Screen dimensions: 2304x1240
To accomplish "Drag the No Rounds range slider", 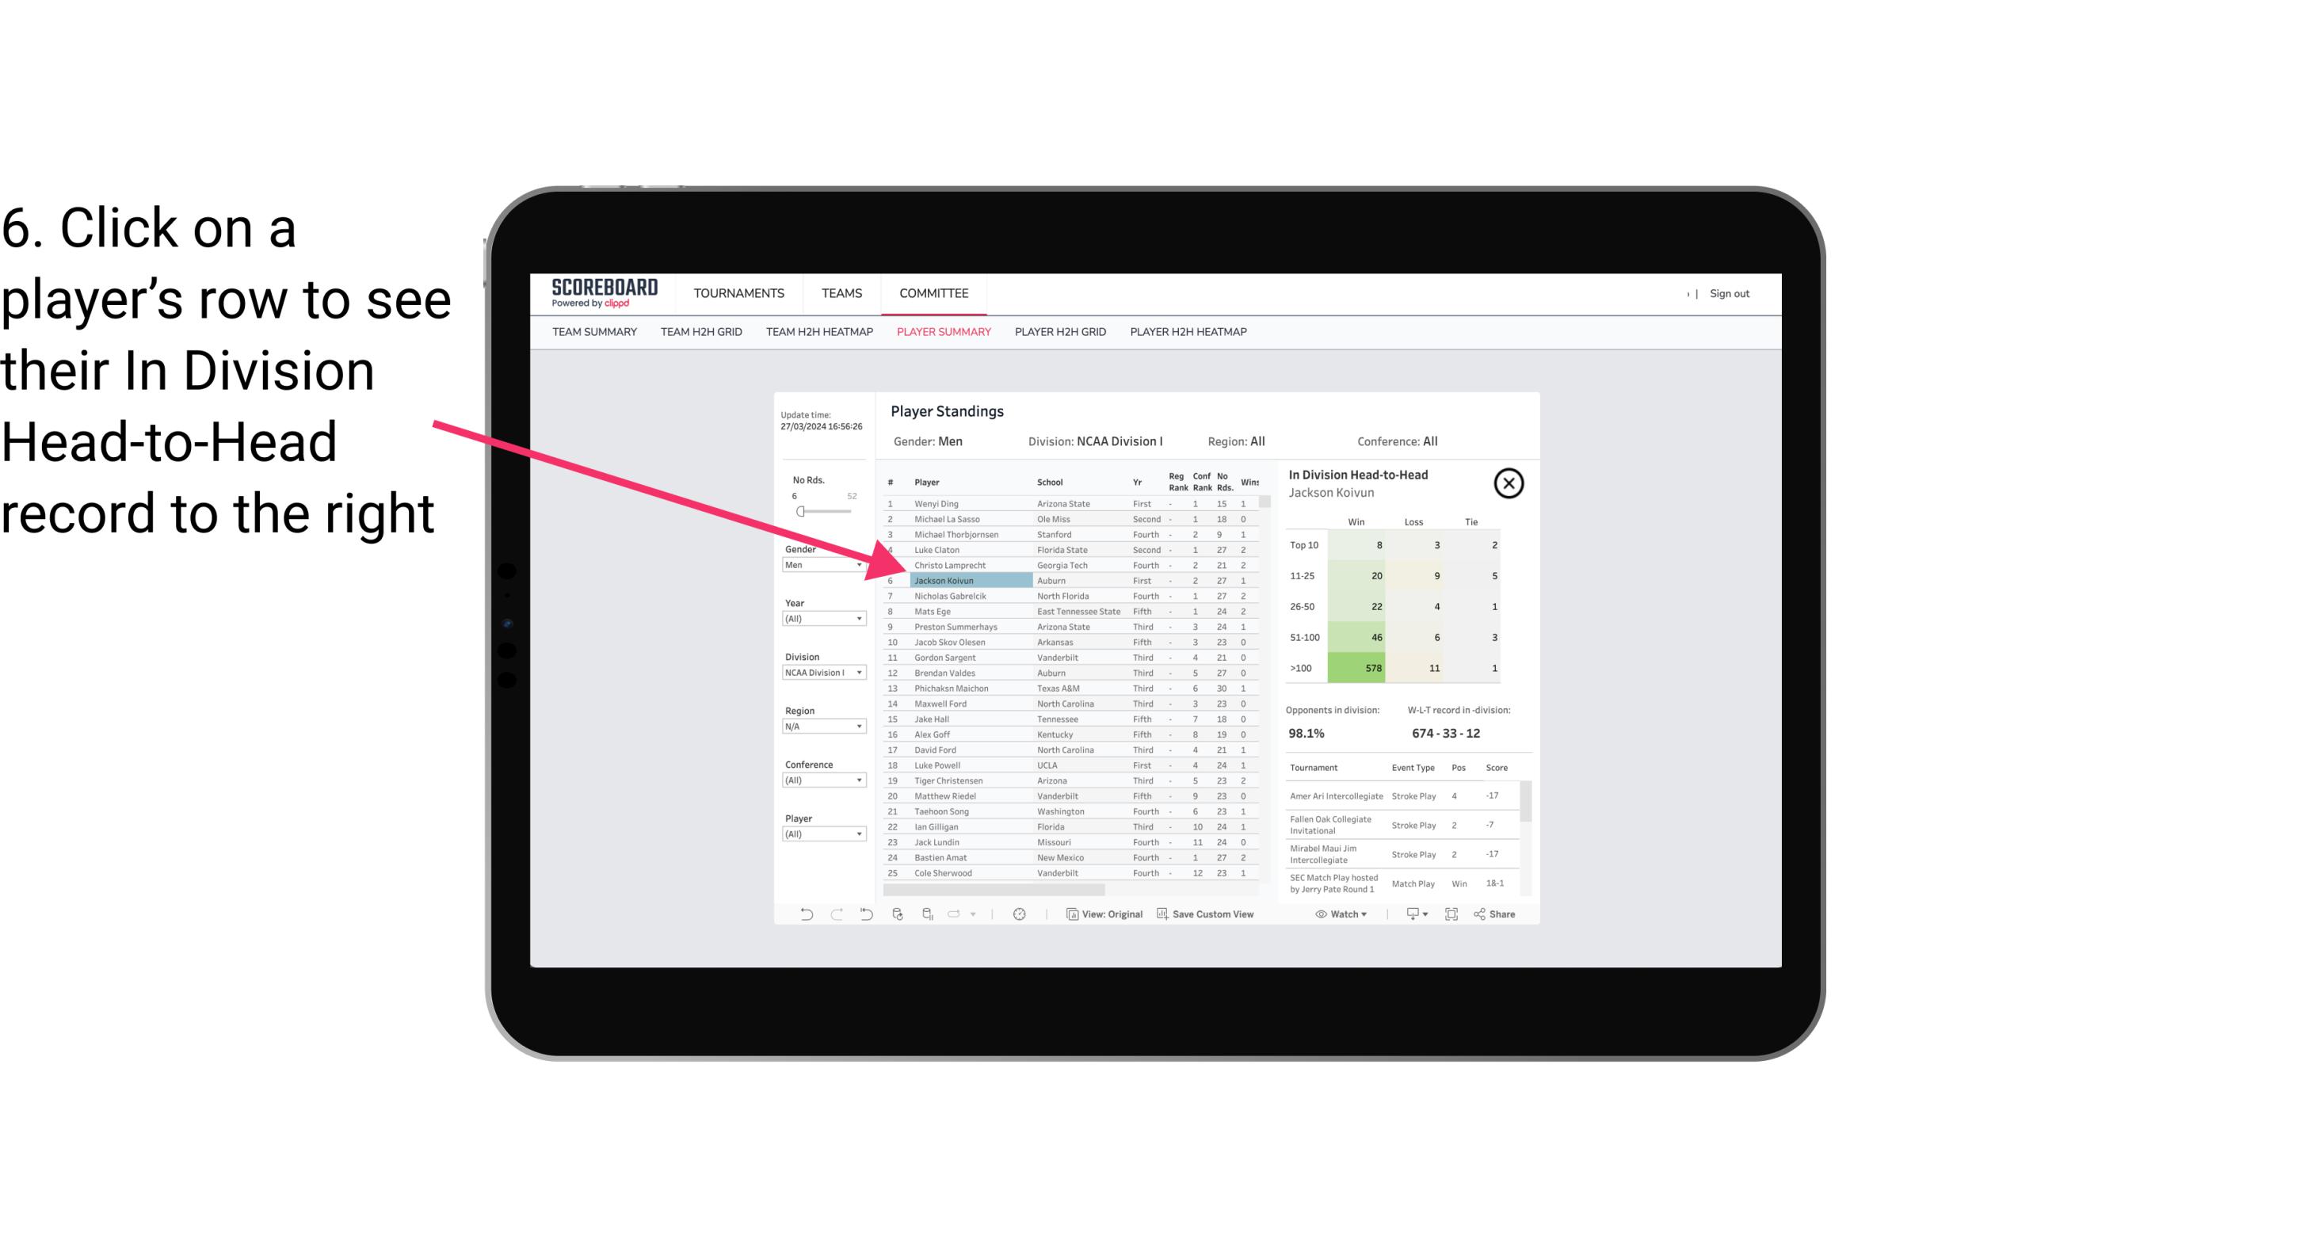I will click(x=800, y=512).
